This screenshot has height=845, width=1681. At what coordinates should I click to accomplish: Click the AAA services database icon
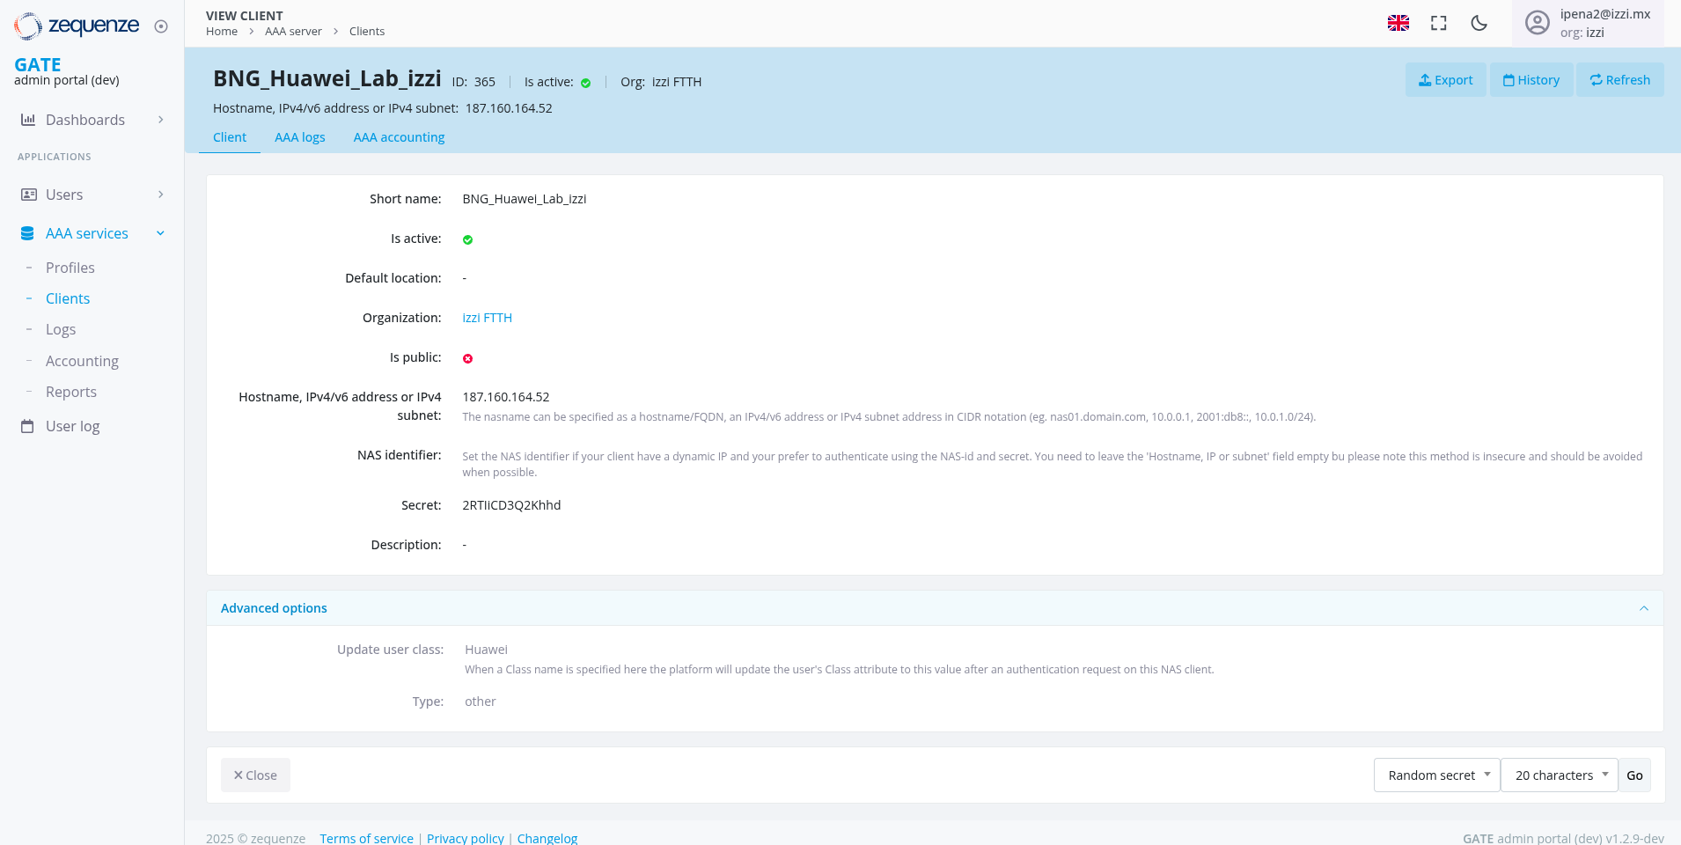(x=28, y=233)
